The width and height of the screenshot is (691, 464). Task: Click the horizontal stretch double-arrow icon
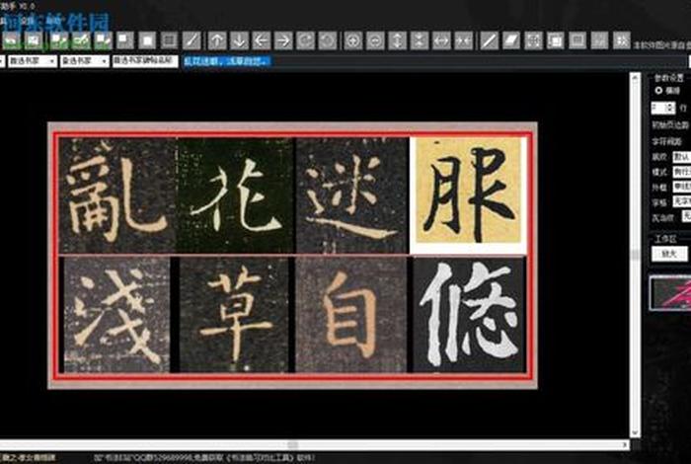[441, 41]
